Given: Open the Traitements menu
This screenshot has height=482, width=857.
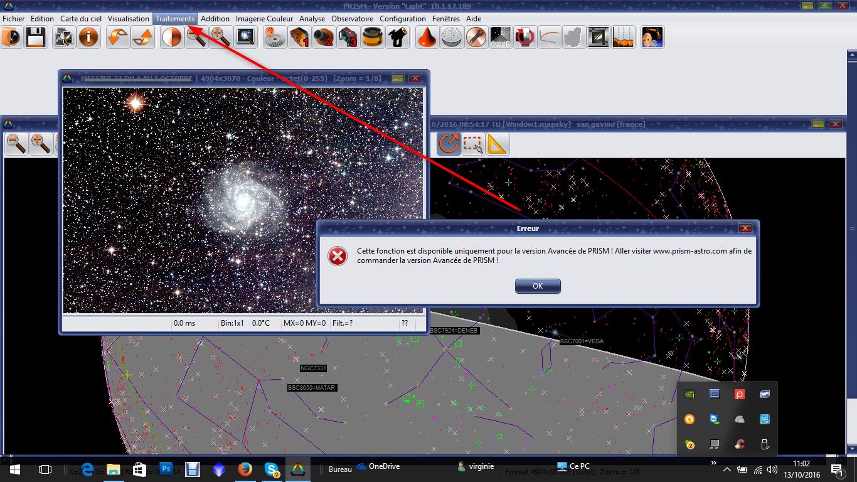Looking at the screenshot, I should coord(175,19).
